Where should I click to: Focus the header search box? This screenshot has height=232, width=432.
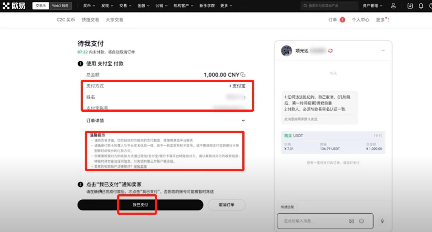329,6
